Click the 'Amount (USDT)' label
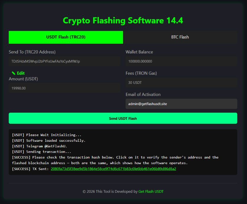Image resolution: width=247 pixels, height=204 pixels. pyautogui.click(x=23, y=79)
